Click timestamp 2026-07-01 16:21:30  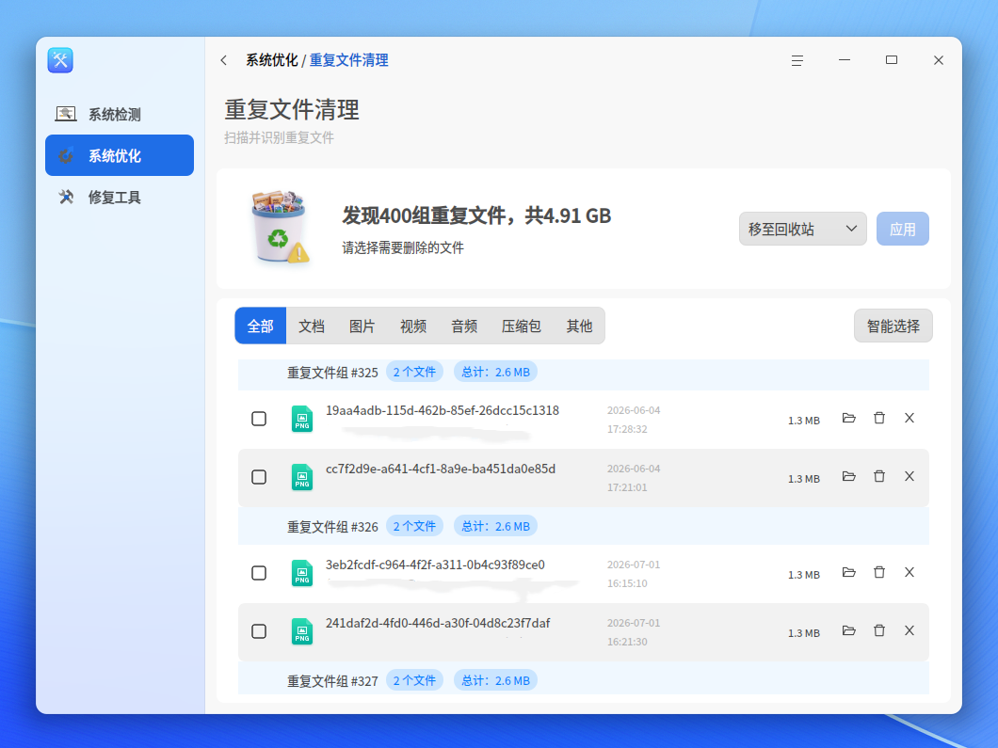[634, 632]
